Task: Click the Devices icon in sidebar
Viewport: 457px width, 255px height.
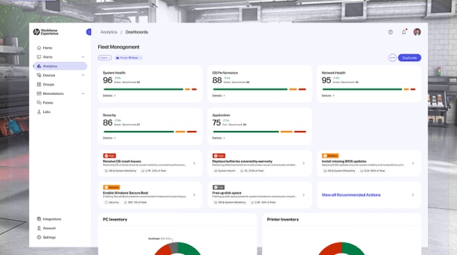Action: pyautogui.click(x=39, y=75)
